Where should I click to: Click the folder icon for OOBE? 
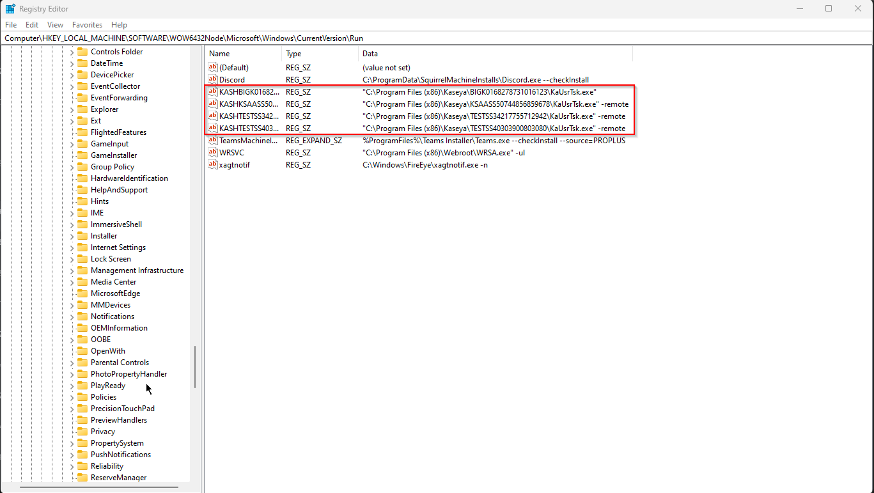pos(84,339)
